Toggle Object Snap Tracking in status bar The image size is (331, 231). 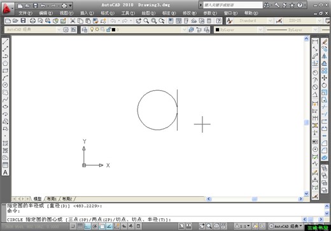point(109,226)
